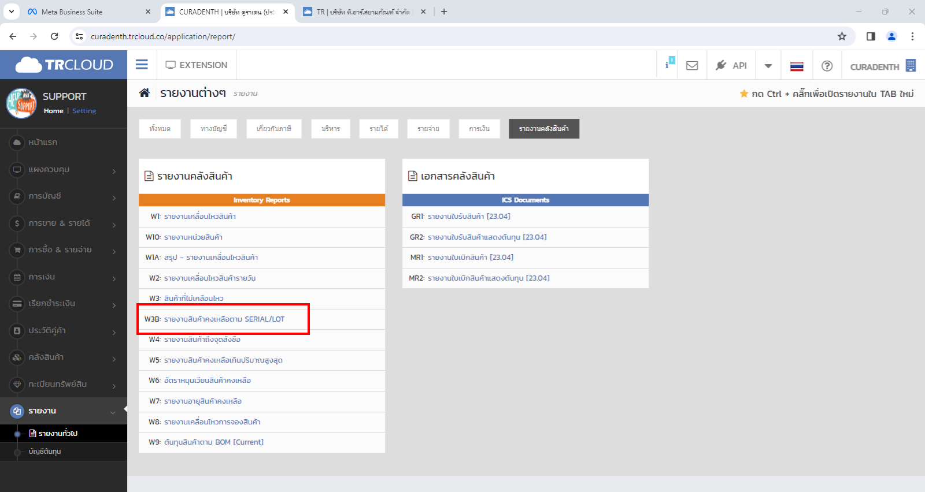Expand the การเงิน sidebar chevron
This screenshot has width=925, height=492.
pos(114,278)
